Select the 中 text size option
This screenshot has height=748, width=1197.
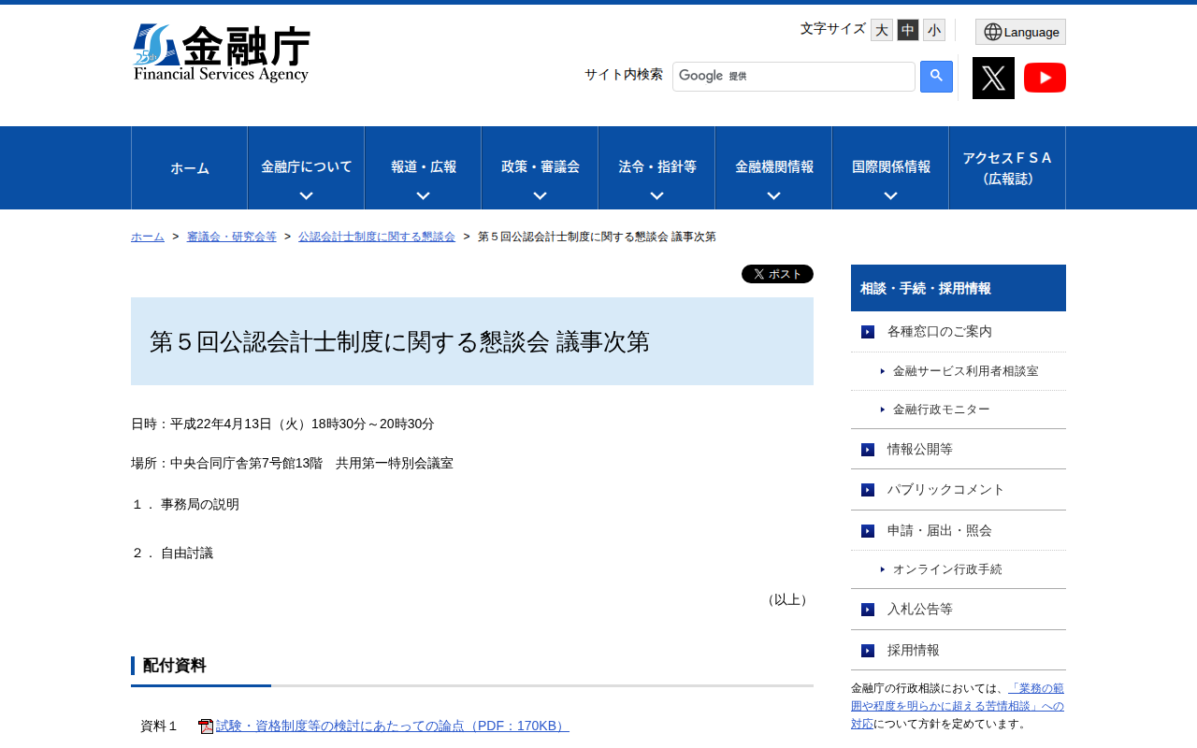point(906,29)
